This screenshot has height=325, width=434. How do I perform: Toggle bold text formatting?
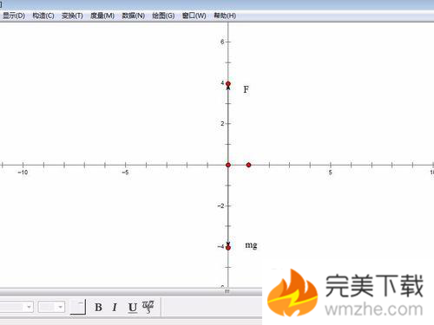click(98, 307)
